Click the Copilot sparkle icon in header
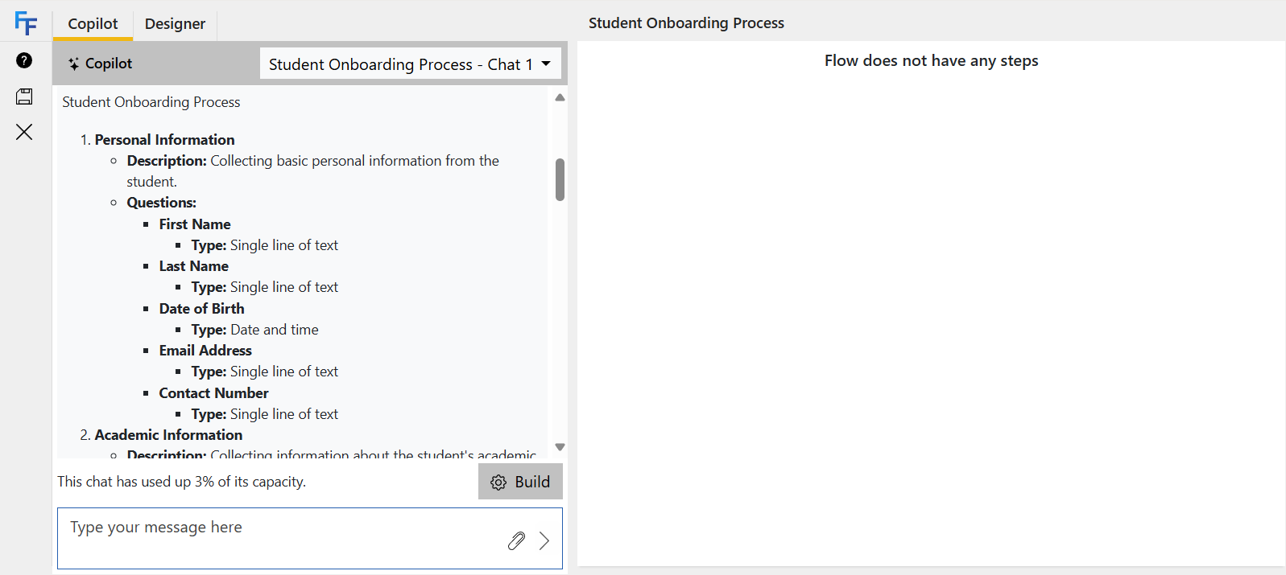1286x575 pixels. [x=73, y=64]
